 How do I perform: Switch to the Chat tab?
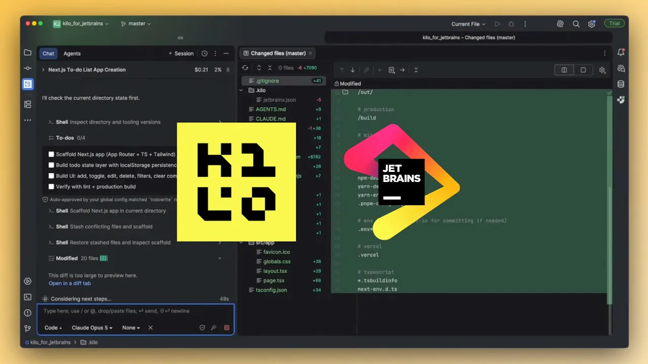pos(49,54)
